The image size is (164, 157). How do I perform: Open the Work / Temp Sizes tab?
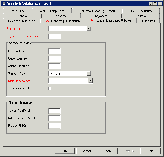coord(52,11)
